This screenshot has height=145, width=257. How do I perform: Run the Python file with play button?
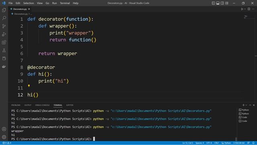click(242, 9)
